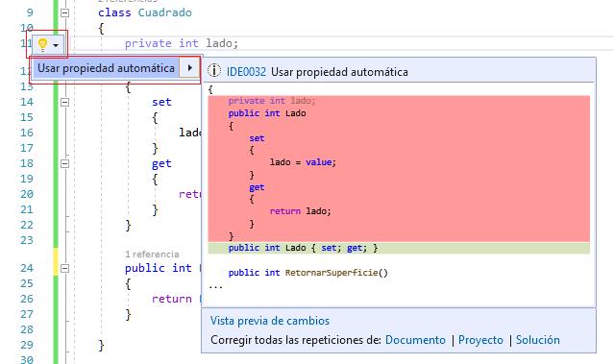The image size is (614, 364).
Task: Click line number 22 in the margin
Action: (27, 225)
